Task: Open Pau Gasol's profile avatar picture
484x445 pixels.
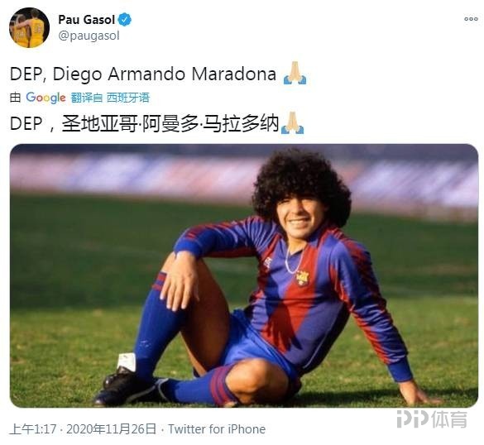Action: (x=29, y=28)
